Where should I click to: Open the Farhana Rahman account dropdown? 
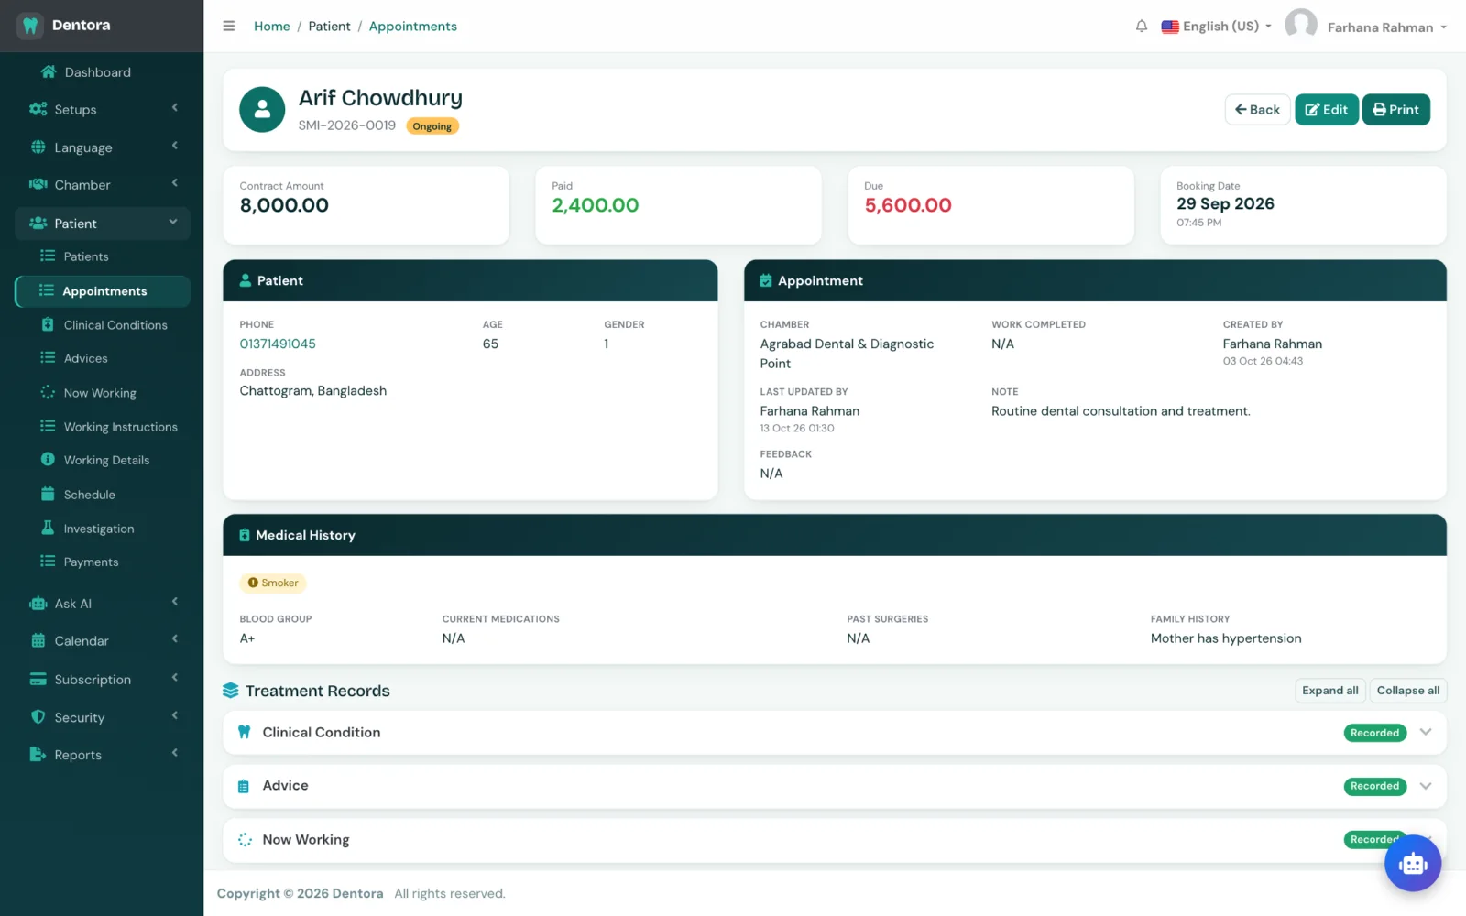click(x=1386, y=27)
